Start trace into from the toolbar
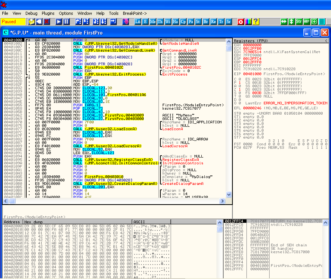 pyautogui.click(x=96, y=22)
